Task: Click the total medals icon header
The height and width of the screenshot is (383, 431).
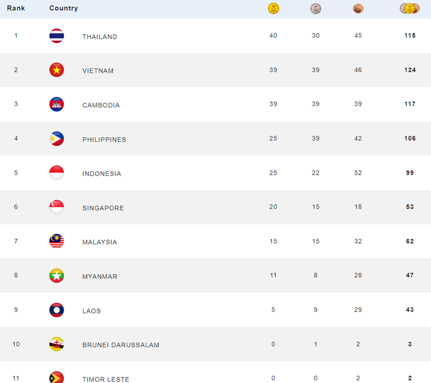Action: [x=409, y=8]
